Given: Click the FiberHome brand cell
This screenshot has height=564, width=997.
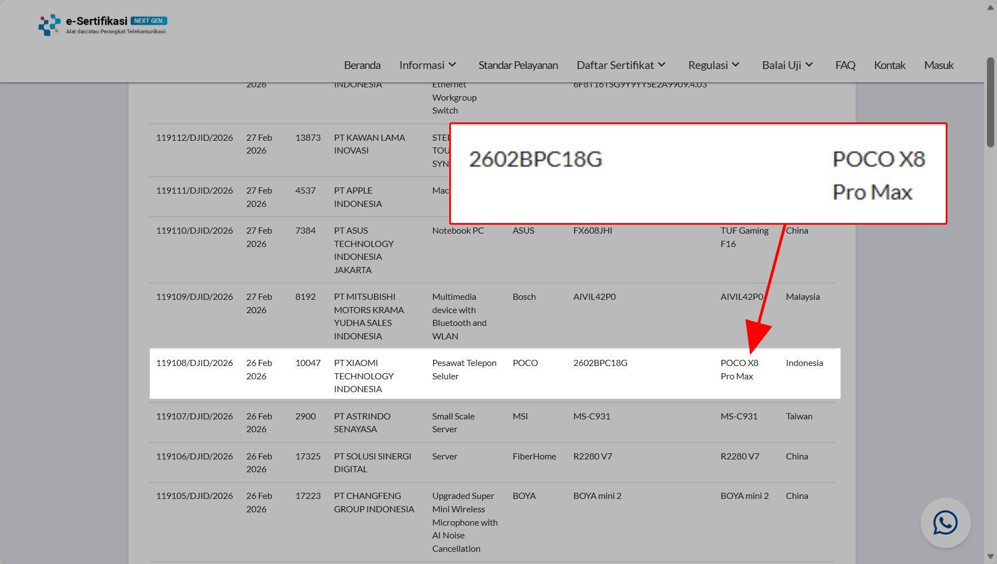Looking at the screenshot, I should point(534,456).
